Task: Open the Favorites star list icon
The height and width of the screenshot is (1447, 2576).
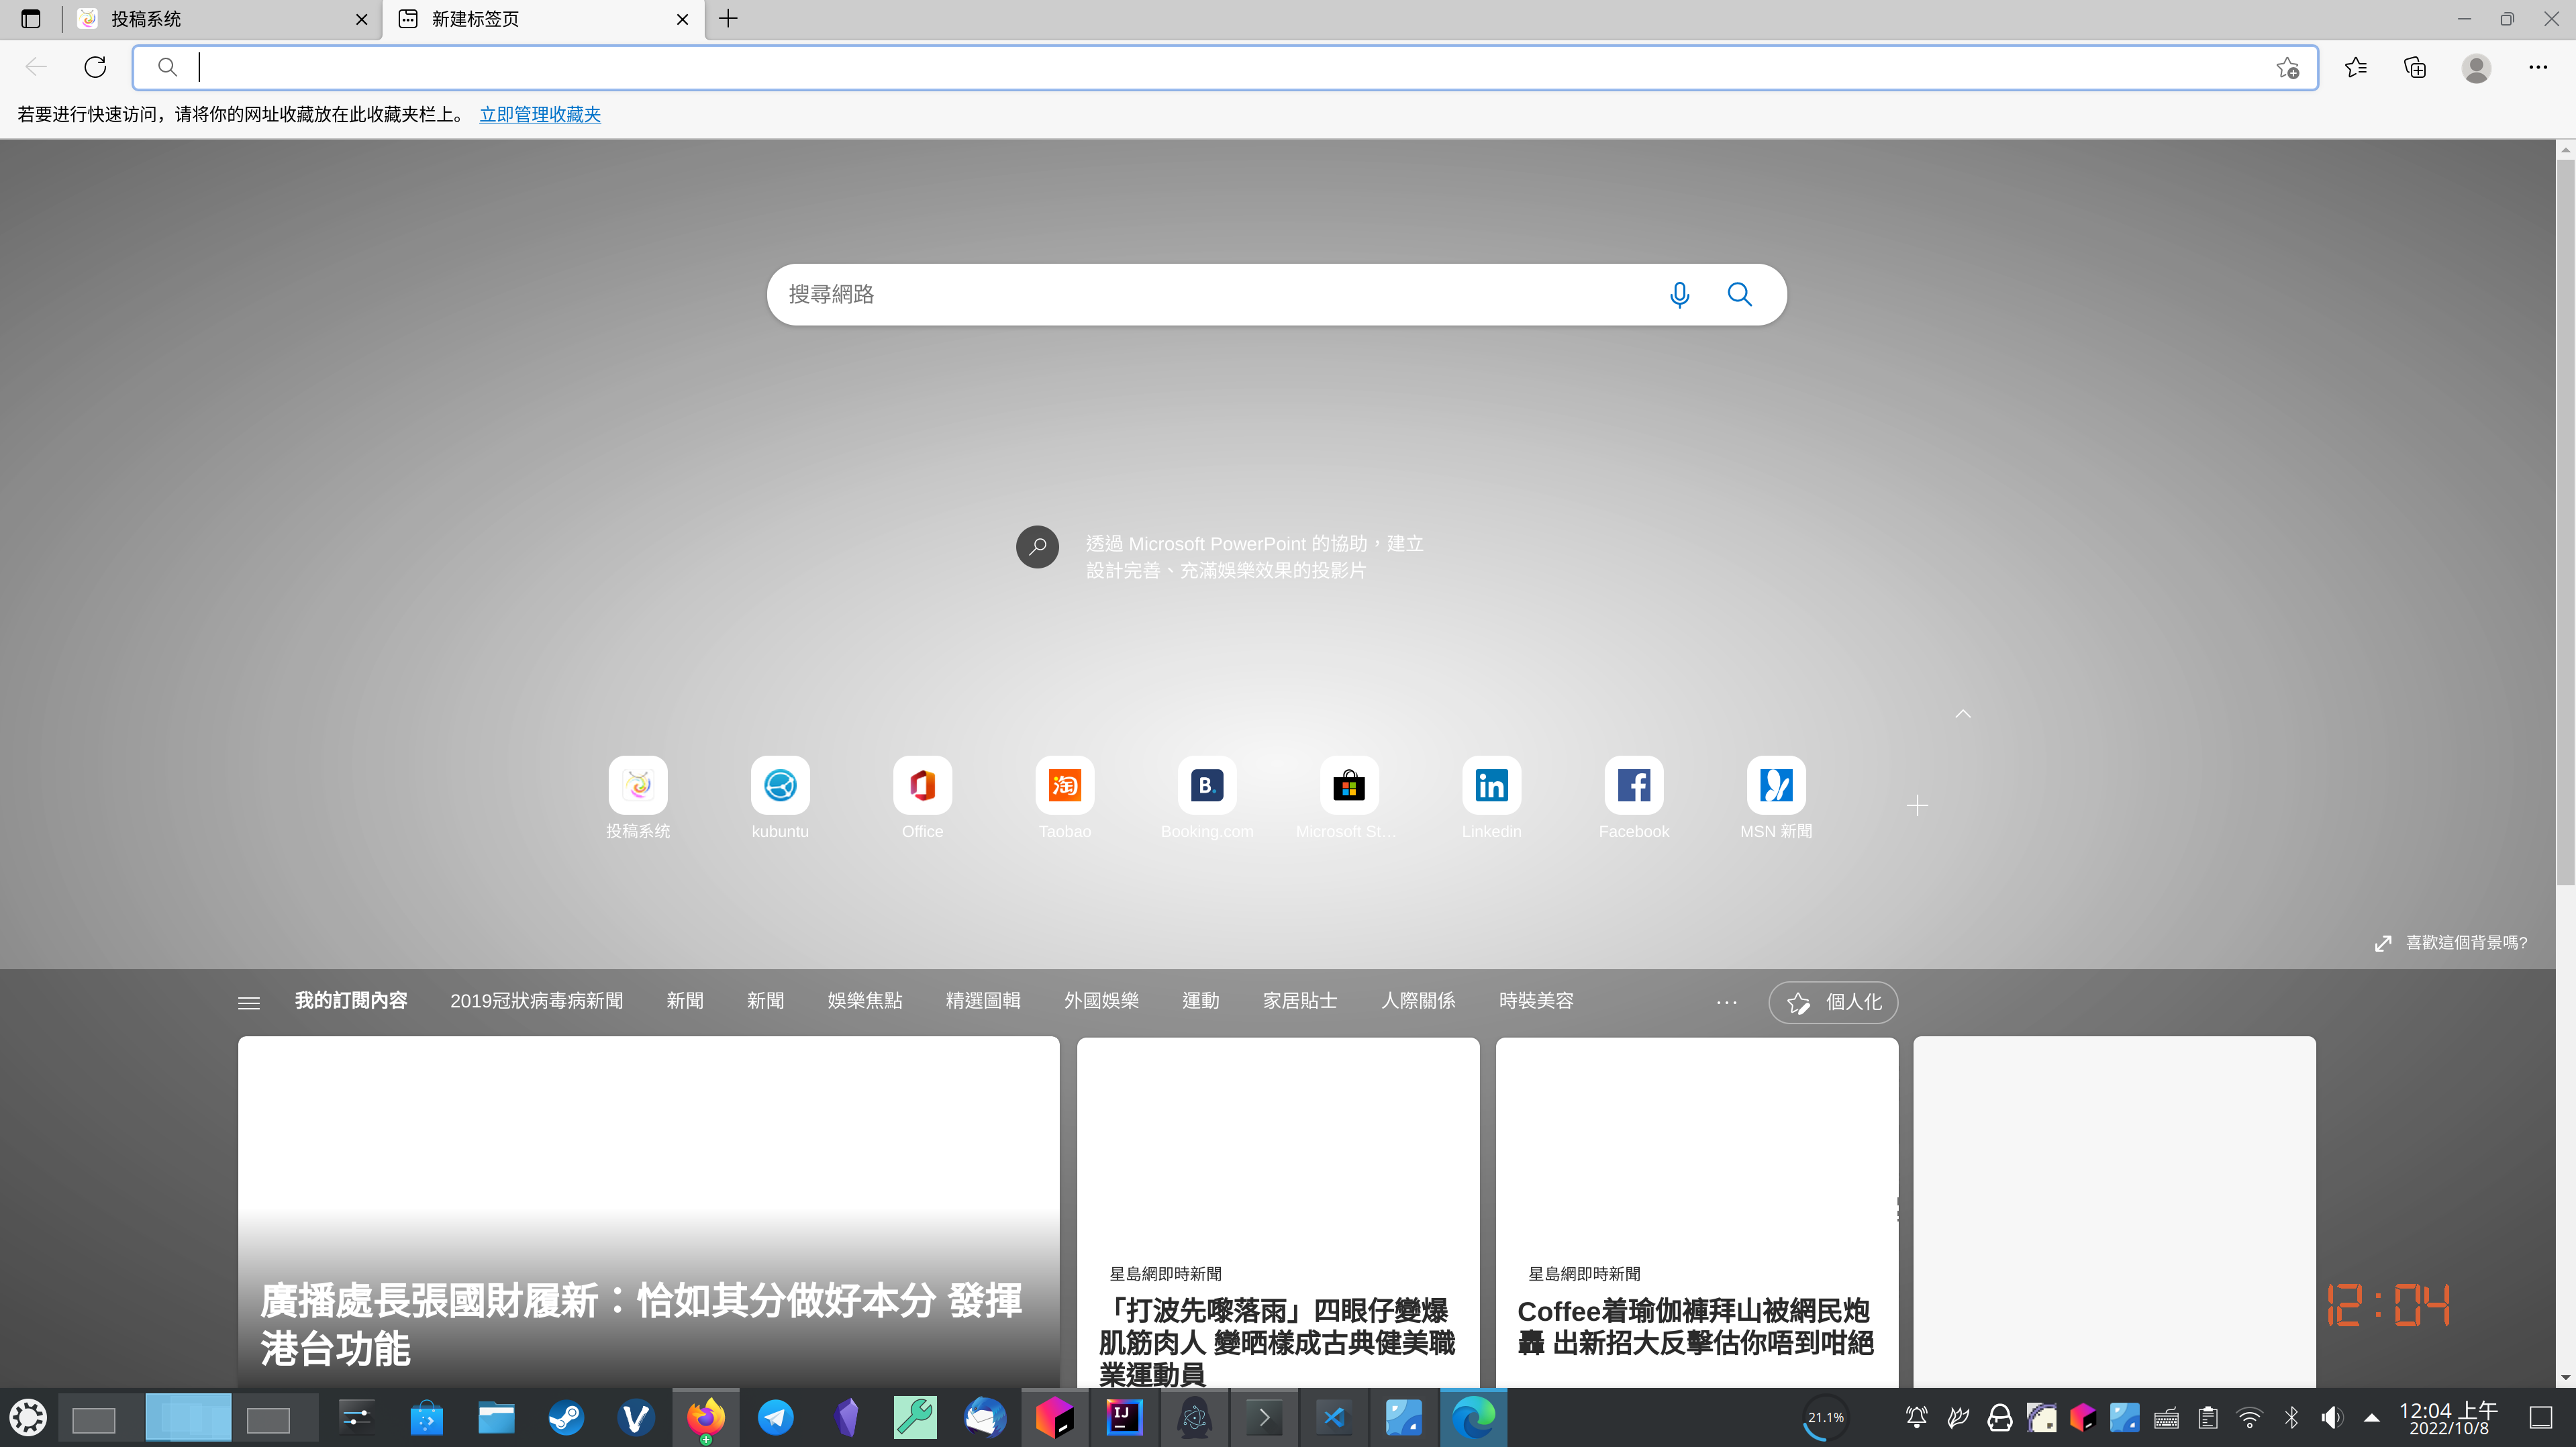Action: 2355,67
